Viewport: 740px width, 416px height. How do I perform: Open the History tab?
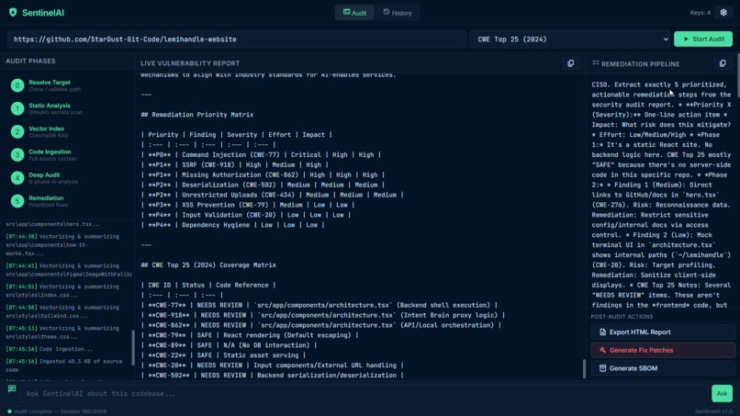point(397,13)
